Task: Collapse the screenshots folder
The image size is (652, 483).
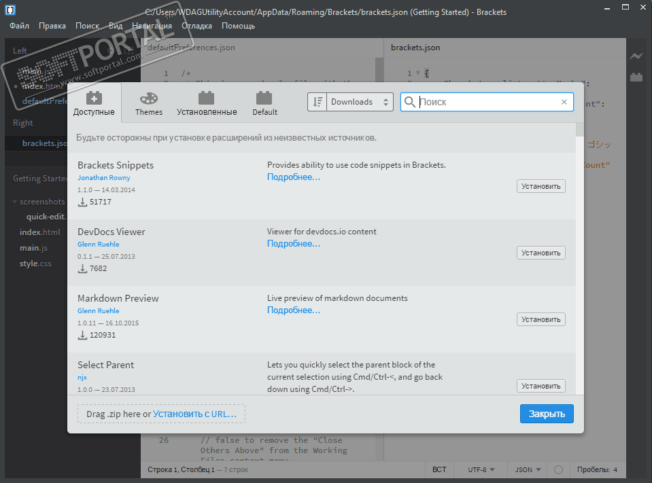Action: point(14,202)
